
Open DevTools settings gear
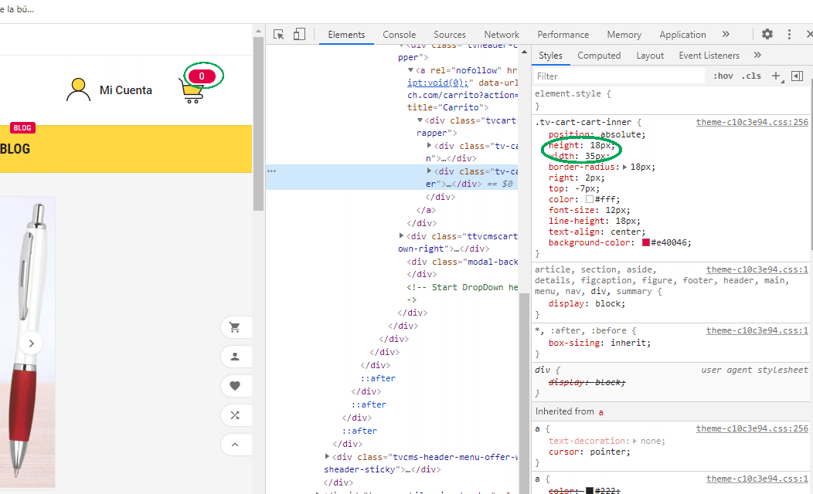click(x=767, y=34)
